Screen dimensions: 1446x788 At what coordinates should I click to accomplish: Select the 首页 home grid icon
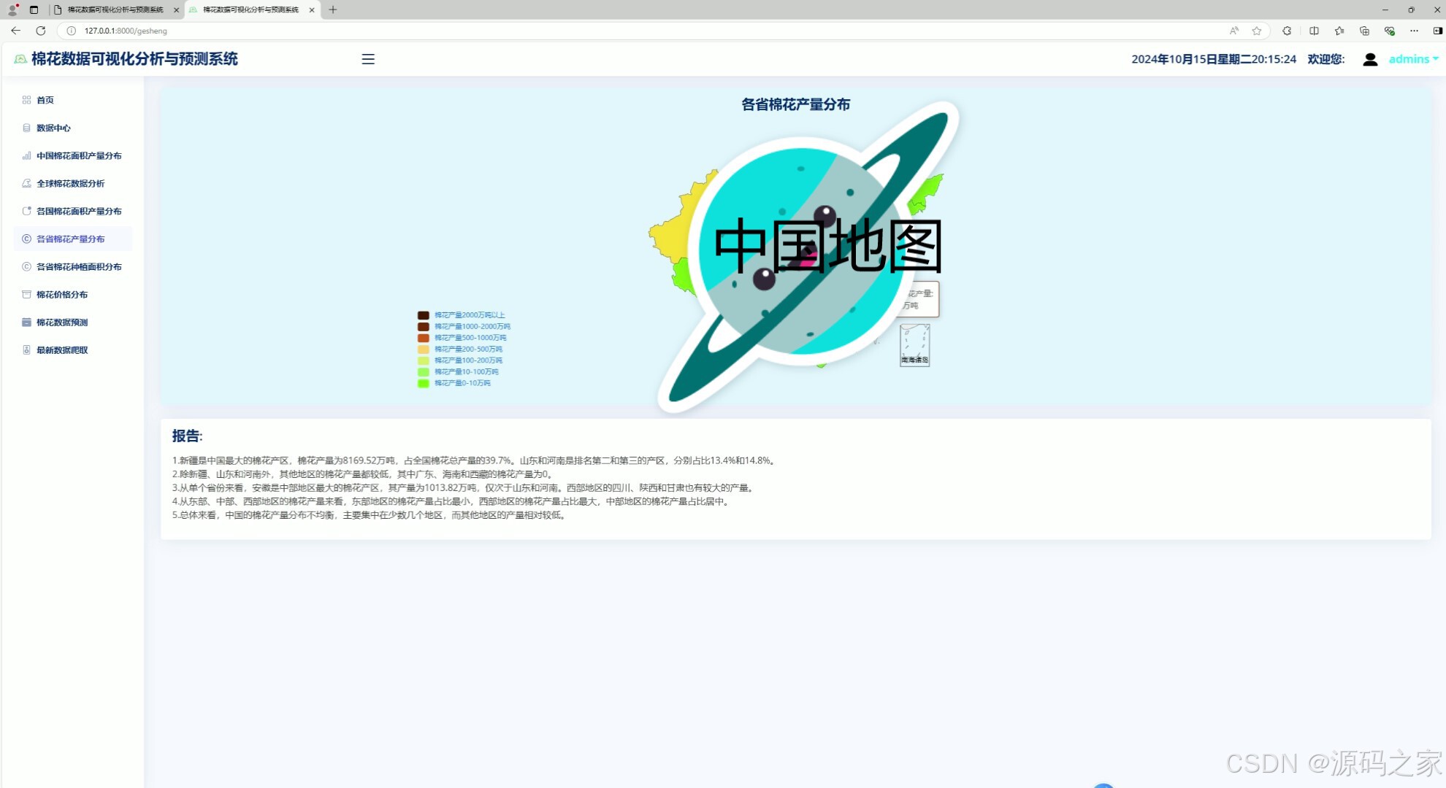(26, 100)
